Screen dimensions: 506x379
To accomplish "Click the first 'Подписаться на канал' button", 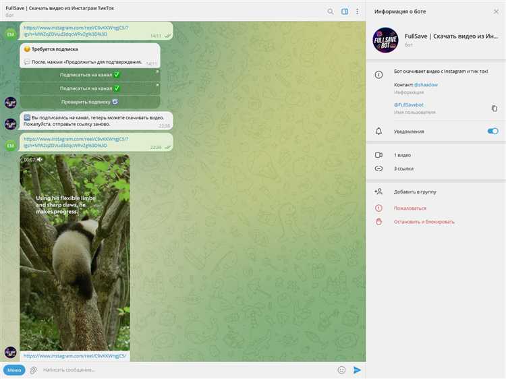I will [90, 75].
